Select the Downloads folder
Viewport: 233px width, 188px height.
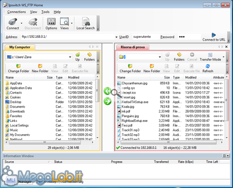click(17, 111)
